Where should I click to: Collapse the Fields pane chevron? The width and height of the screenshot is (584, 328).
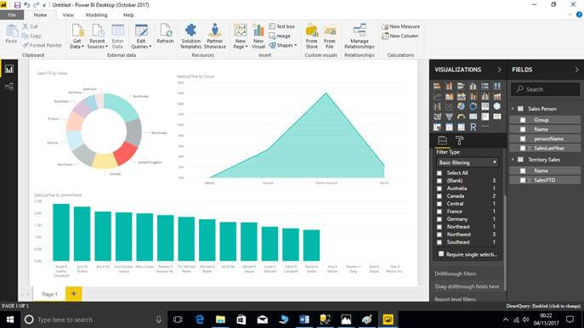[576, 70]
